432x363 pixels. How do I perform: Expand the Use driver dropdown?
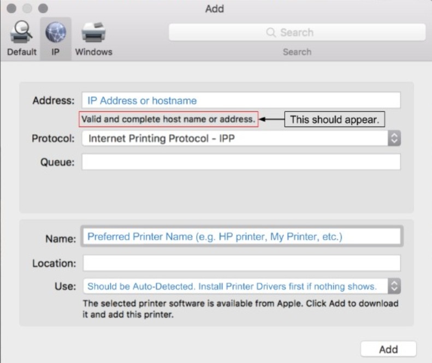[235, 286]
